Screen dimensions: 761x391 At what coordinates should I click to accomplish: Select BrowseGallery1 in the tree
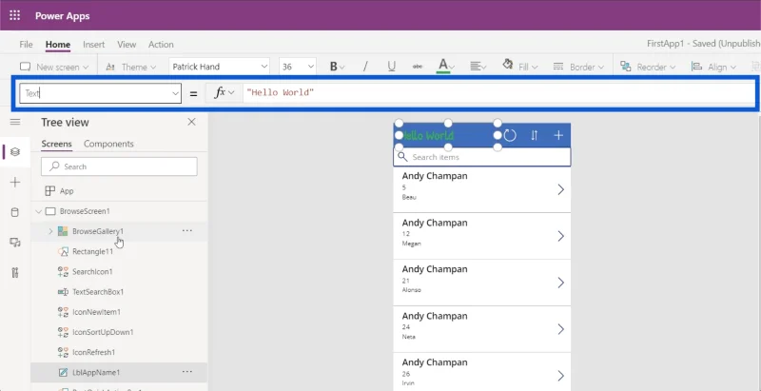coord(98,231)
